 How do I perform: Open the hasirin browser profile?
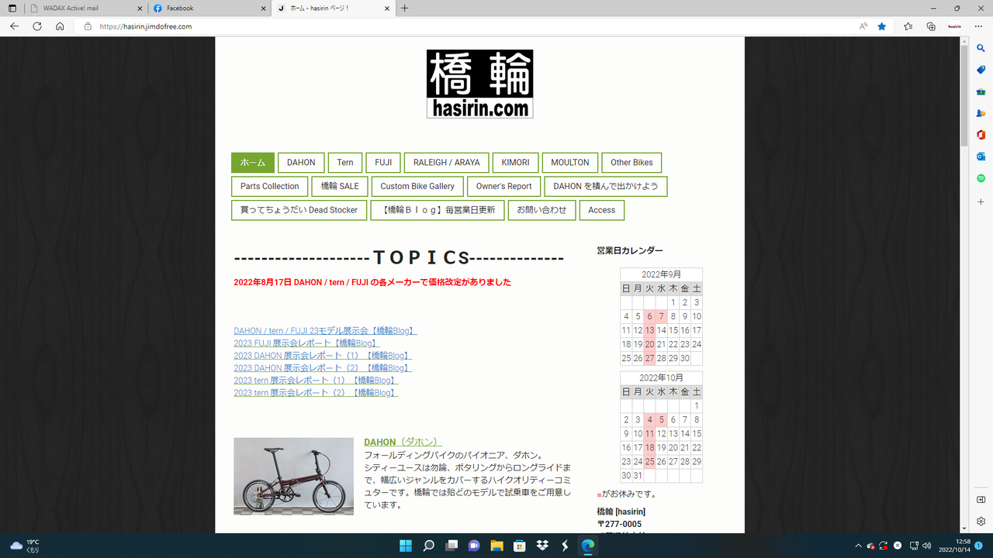pyautogui.click(x=954, y=26)
